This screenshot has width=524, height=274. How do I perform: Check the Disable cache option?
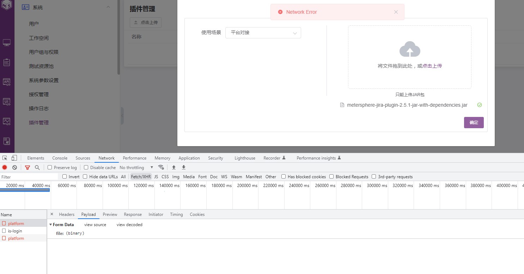click(x=86, y=167)
